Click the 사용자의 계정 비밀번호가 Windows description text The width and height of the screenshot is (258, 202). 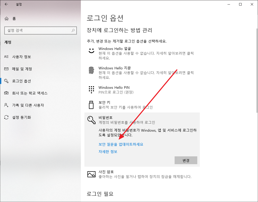pos(147,133)
